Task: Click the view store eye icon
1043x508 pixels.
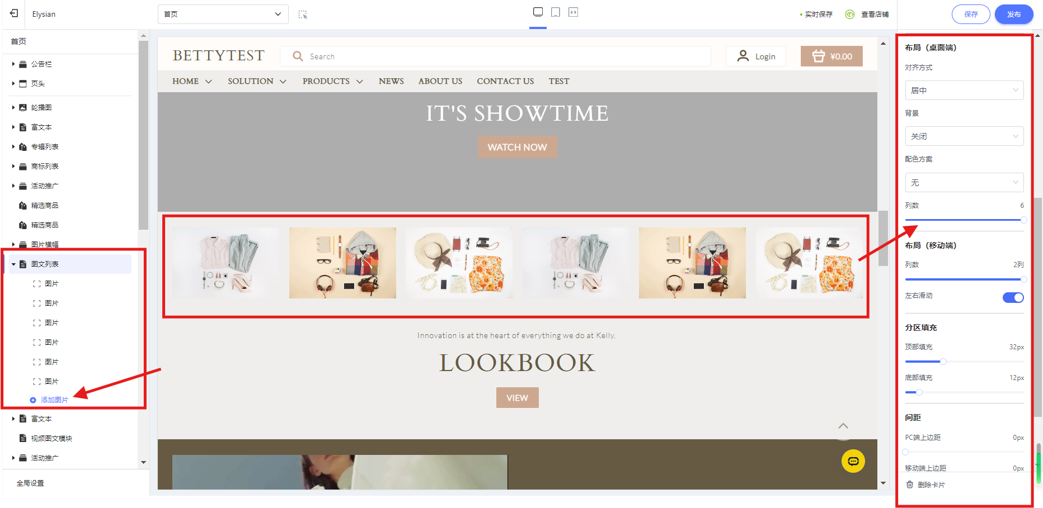Action: pyautogui.click(x=850, y=15)
